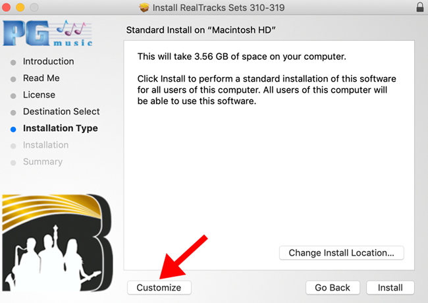The width and height of the screenshot is (428, 303).
Task: Click the Band-in-a-Box band silhouette artwork
Action: pos(57,243)
